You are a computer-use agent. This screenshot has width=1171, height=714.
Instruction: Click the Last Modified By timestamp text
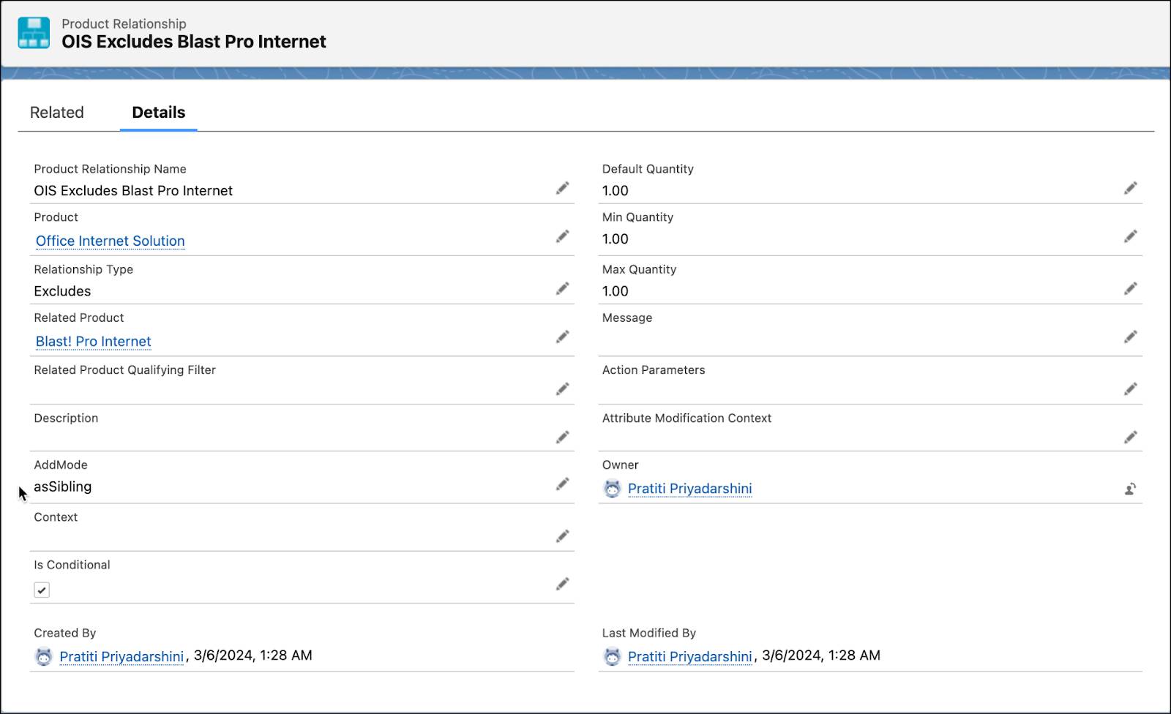pyautogui.click(x=821, y=655)
